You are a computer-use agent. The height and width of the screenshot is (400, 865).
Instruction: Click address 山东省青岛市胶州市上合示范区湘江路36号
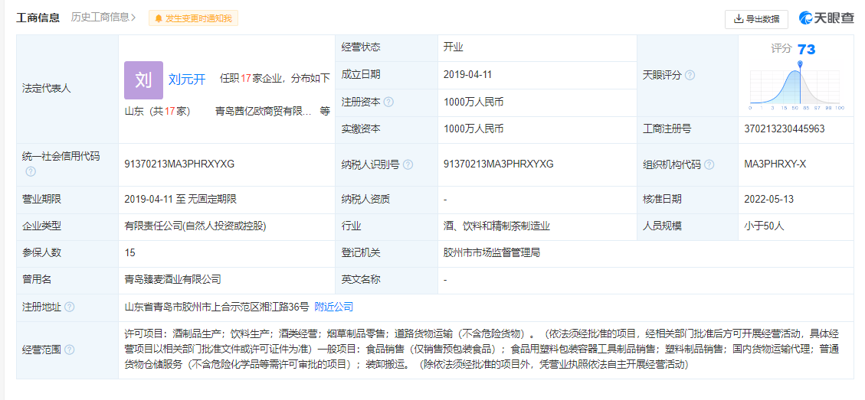click(217, 307)
